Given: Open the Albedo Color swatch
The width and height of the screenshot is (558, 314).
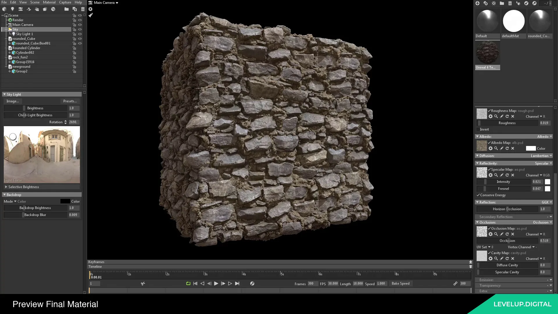Looking at the screenshot, I should pos(531,148).
